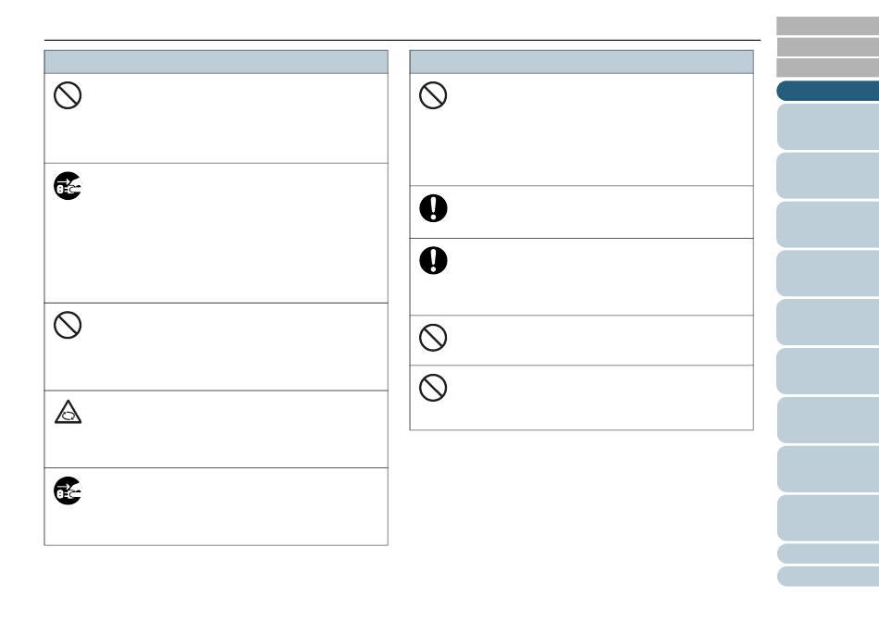Open the first light blue chapter tab
This screenshot has height=621, width=879.
827,127
